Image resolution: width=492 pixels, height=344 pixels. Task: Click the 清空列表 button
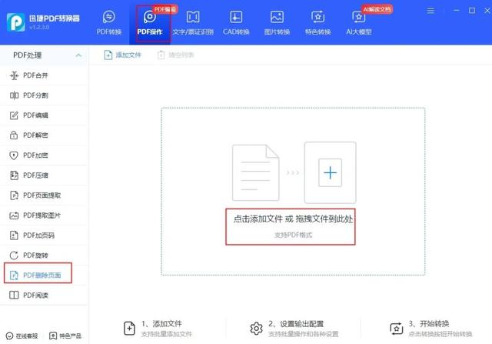(175, 55)
